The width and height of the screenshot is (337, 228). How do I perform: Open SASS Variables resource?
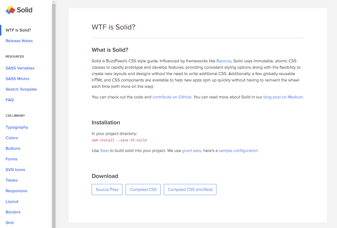pos(20,68)
